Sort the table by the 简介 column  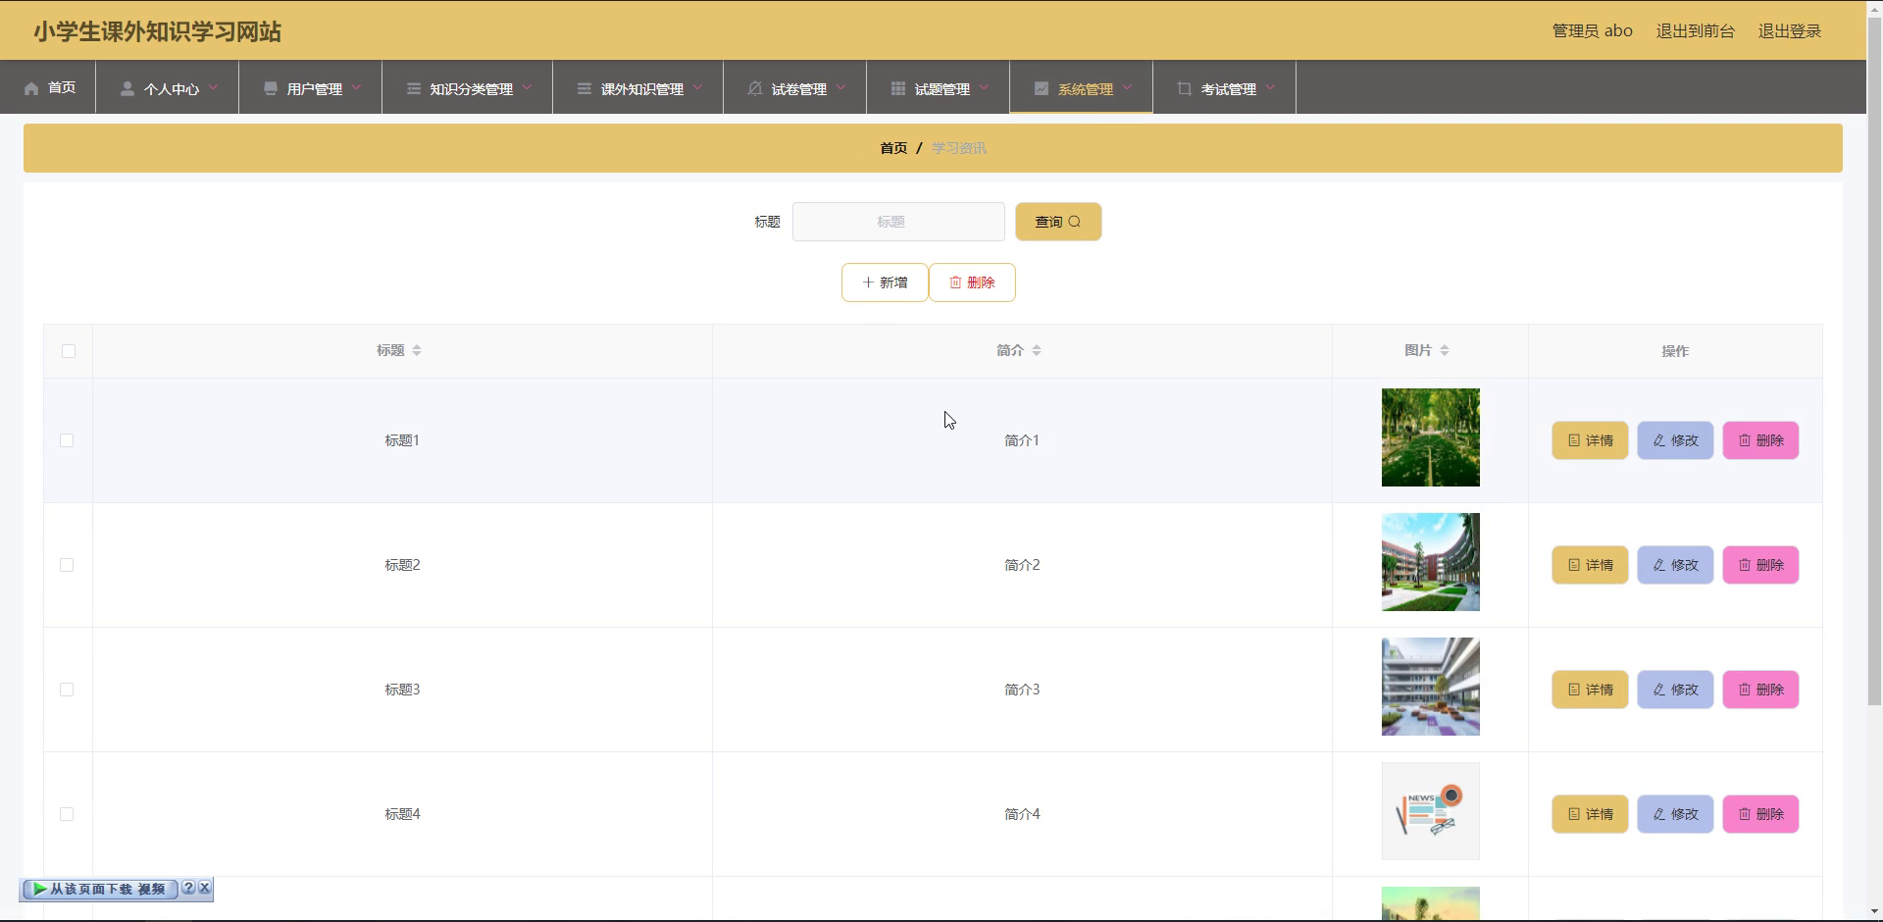(1037, 350)
